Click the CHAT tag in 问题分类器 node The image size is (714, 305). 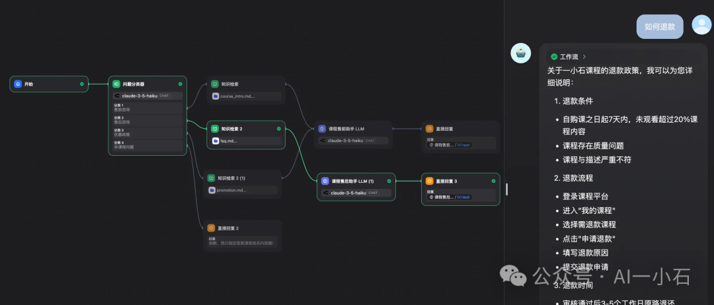click(x=164, y=96)
